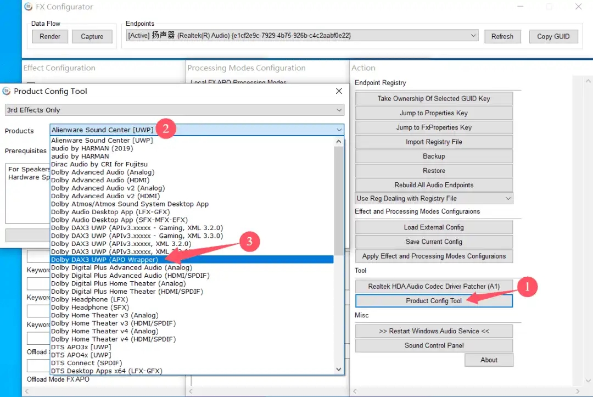The image size is (593, 397).
Task: Click the product list scrollbar thumb
Action: pyautogui.click(x=339, y=200)
